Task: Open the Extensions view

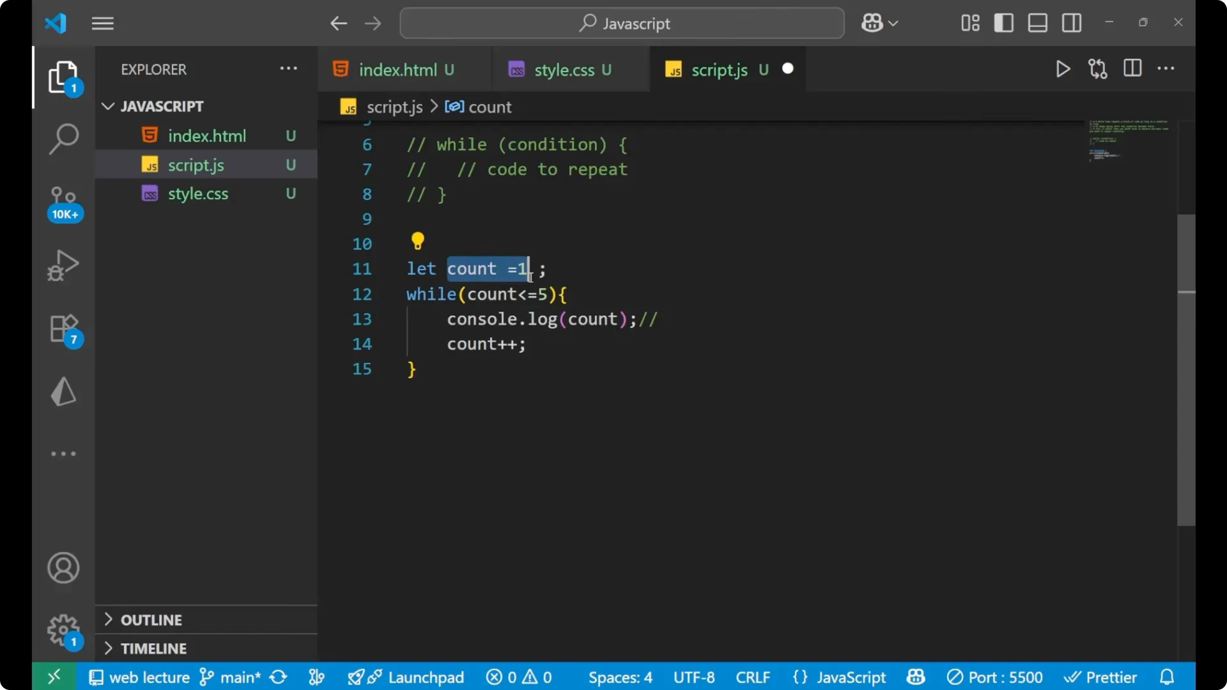Action: point(64,328)
